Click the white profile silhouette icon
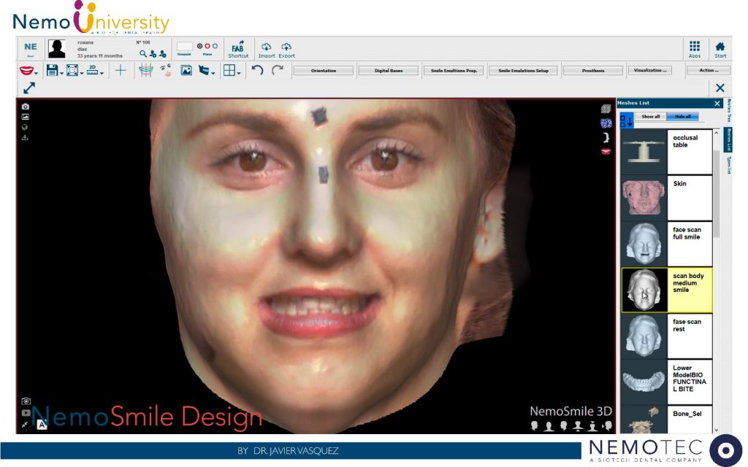 (x=606, y=138)
